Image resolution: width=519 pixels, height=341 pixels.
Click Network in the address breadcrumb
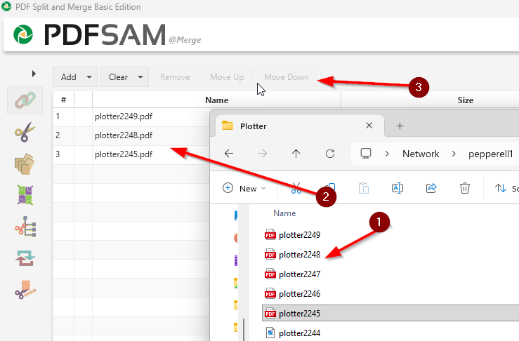tap(421, 154)
